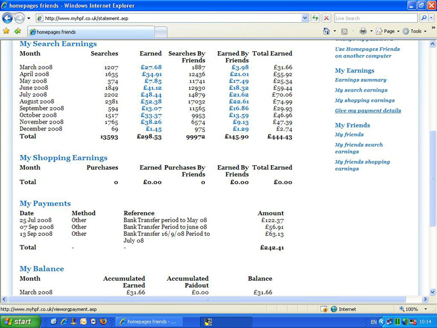Click March 2008 earned £27.68 link
The height and width of the screenshot is (328, 437).
click(x=151, y=67)
